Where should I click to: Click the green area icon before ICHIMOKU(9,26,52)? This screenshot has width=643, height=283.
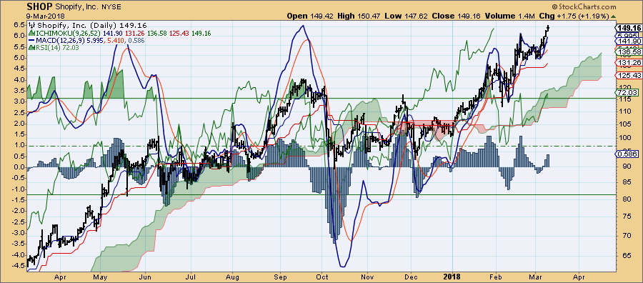coord(31,33)
